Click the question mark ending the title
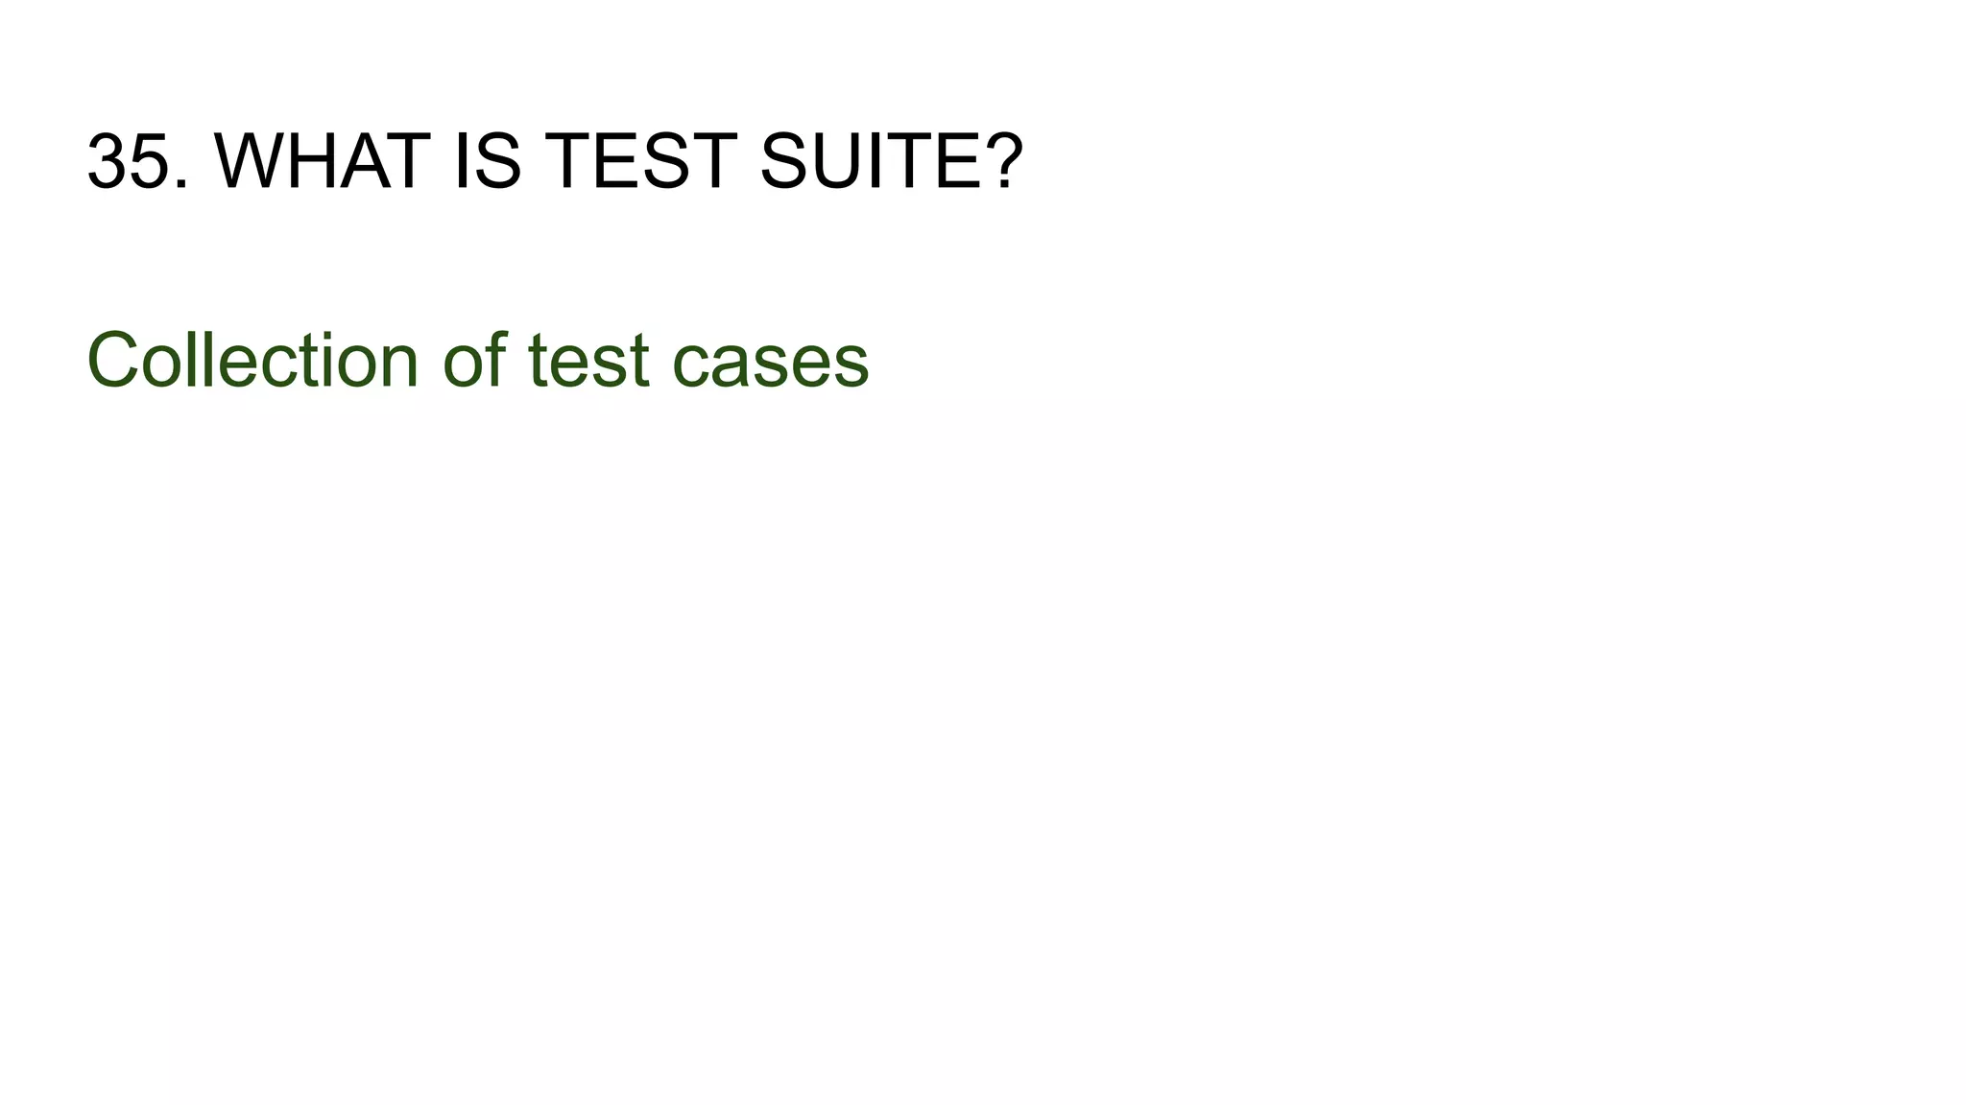 (x=1003, y=161)
